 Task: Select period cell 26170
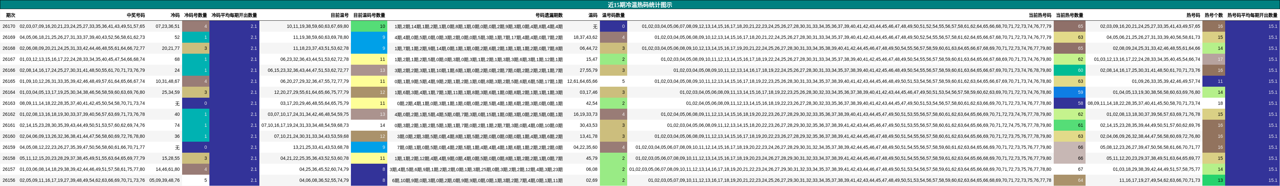click(8, 26)
